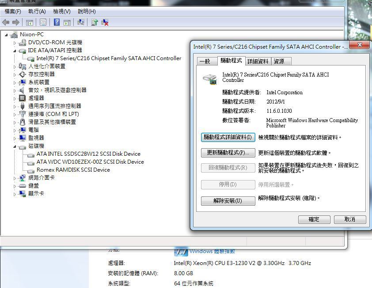Expand the 顯示卡 node
This screenshot has width=372, height=288.
(15, 194)
